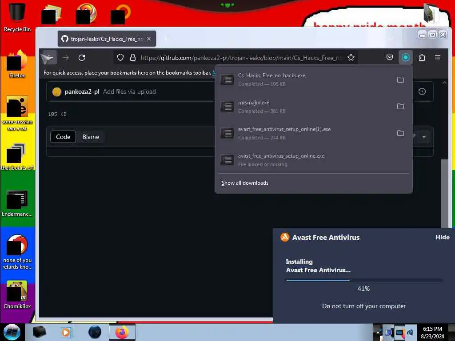Image resolution: width=455 pixels, height=341 pixels.
Task: Show Cs_Hacks_Free_no_hacks.exe in folder
Action: [x=400, y=80]
